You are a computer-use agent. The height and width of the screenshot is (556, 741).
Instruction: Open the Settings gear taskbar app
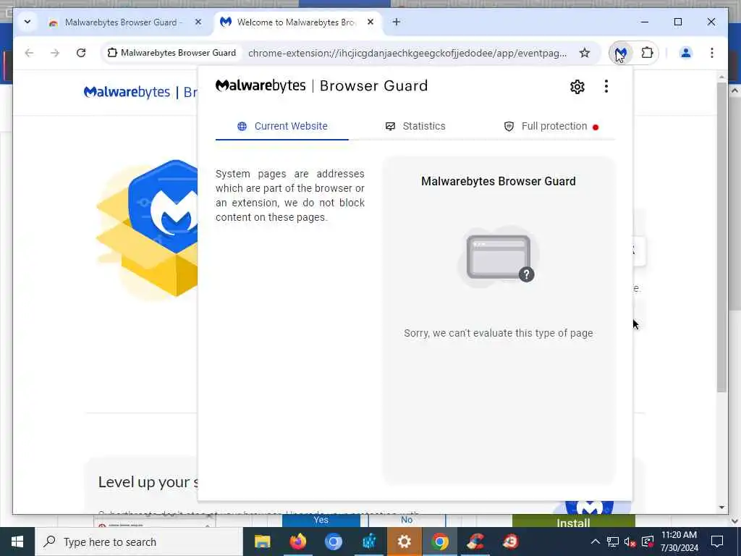point(404,542)
